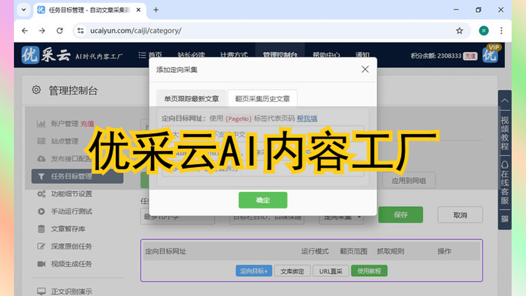
Task: Click the 取消 button
Action: pos(460,215)
